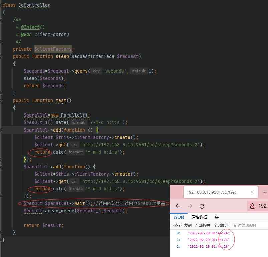Click the RequestInterface type hint
The height and width of the screenshot is (257, 268).
click(x=93, y=56)
